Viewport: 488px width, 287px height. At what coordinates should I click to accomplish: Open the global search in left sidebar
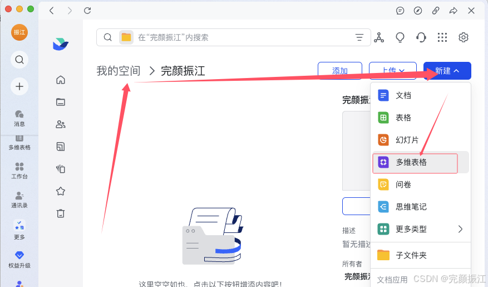click(19, 60)
